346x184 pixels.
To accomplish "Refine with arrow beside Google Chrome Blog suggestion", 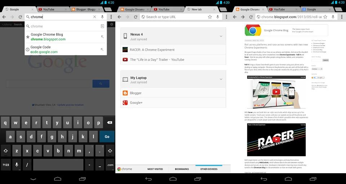I will pos(102,37).
